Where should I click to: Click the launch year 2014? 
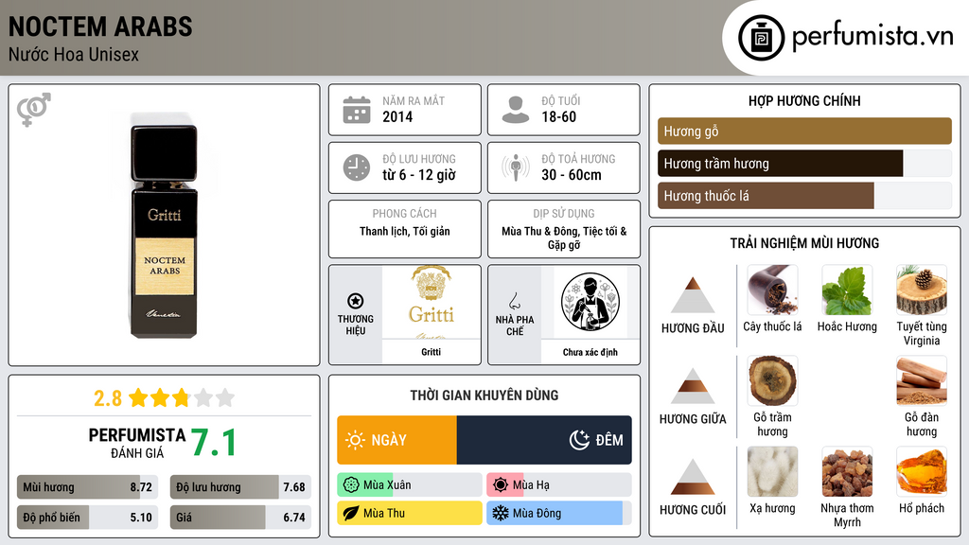tap(397, 116)
